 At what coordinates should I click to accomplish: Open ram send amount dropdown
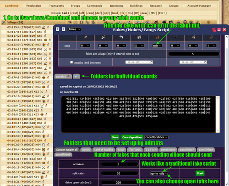click(x=193, y=45)
